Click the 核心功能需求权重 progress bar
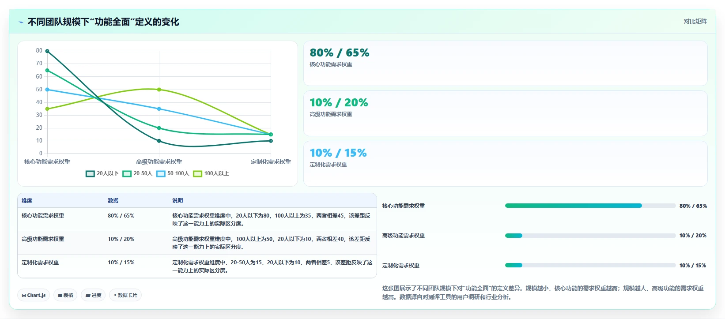This screenshot has height=319, width=725. coord(590,206)
